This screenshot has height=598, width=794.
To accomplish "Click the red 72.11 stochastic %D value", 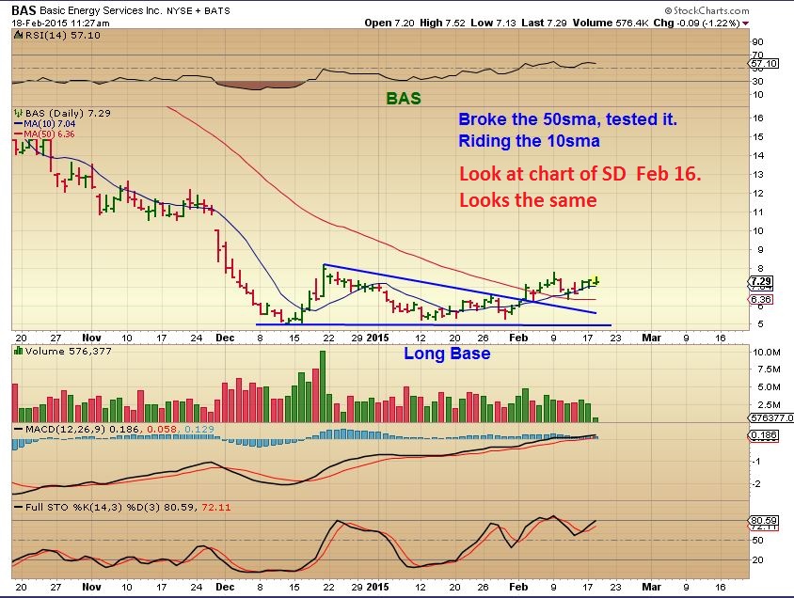I will [216, 508].
